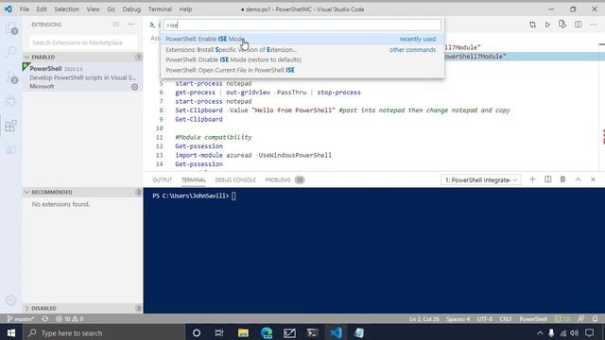This screenshot has width=605, height=340.
Task: Select Open Current File in PowerShell ISE
Action: [x=302, y=70]
